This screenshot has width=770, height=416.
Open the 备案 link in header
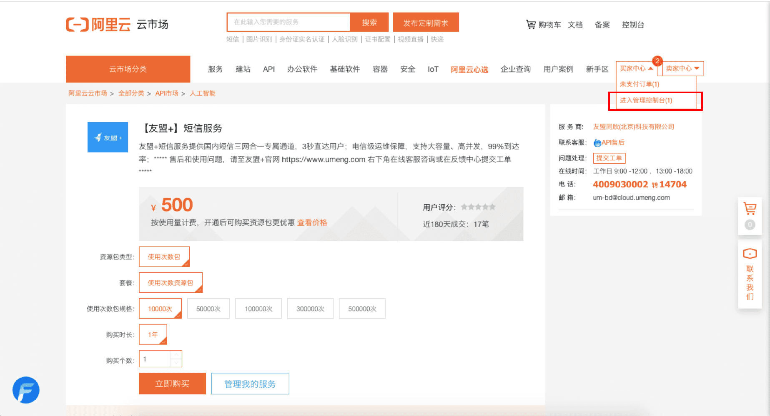pos(602,25)
